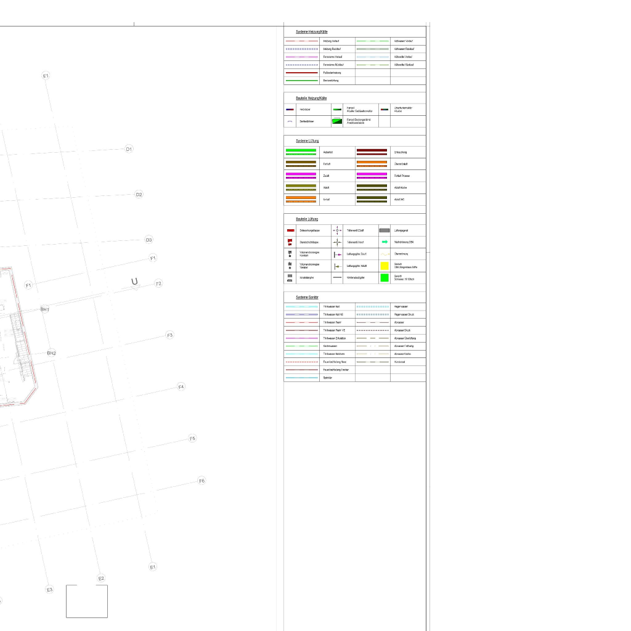Click the yellow Überströmung wavy line symbol

385,254
